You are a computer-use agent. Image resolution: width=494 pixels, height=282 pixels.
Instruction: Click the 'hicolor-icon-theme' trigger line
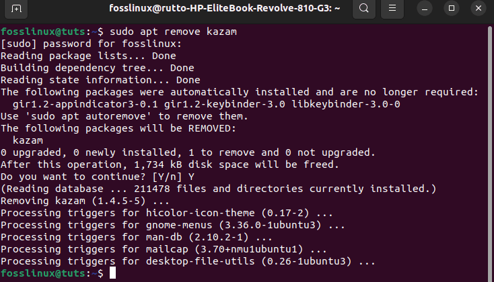(167, 213)
